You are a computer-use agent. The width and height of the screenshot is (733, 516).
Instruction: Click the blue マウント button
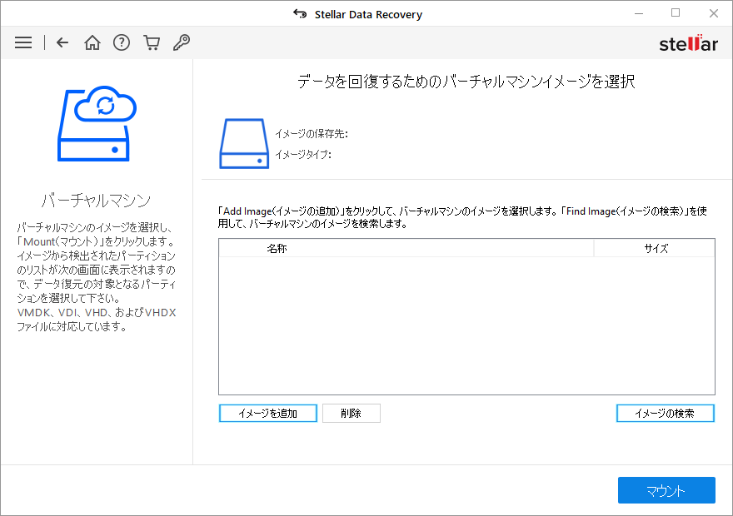[x=666, y=490]
